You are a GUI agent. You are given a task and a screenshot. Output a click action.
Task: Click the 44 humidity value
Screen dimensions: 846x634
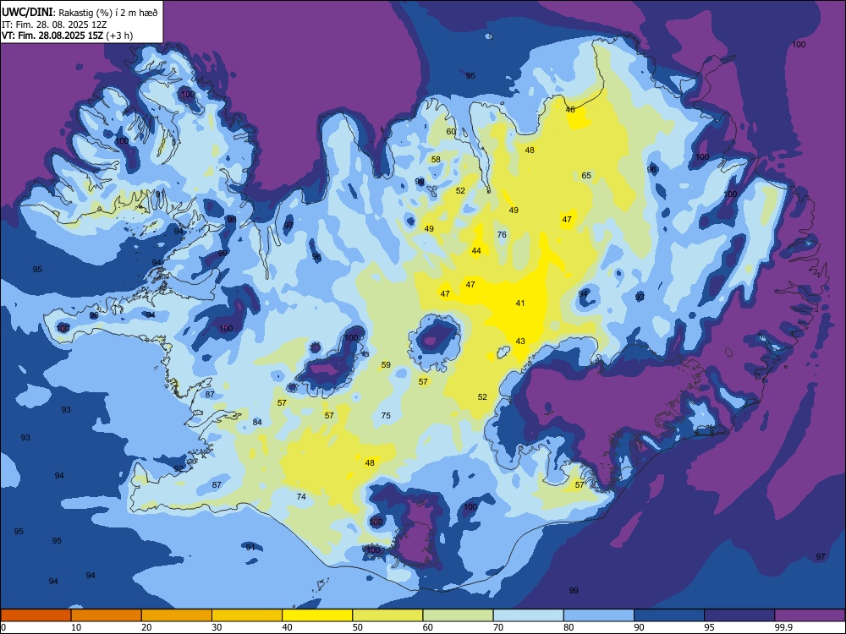pos(476,251)
